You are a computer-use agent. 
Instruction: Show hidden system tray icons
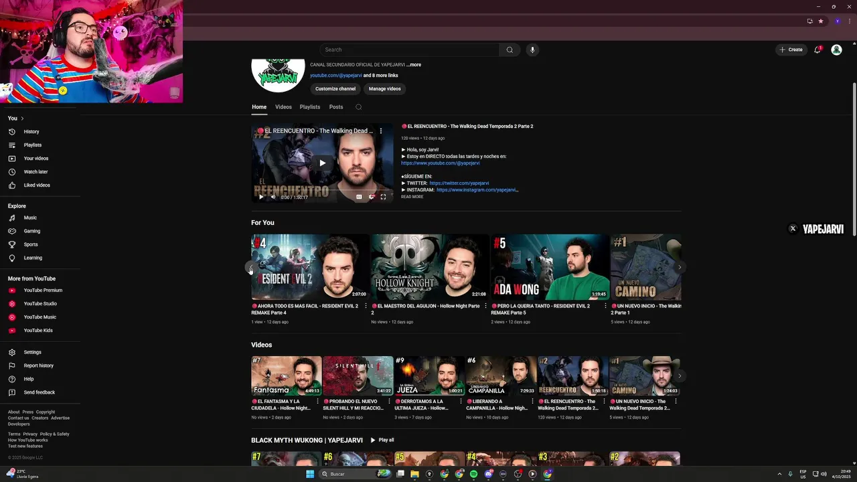780,474
